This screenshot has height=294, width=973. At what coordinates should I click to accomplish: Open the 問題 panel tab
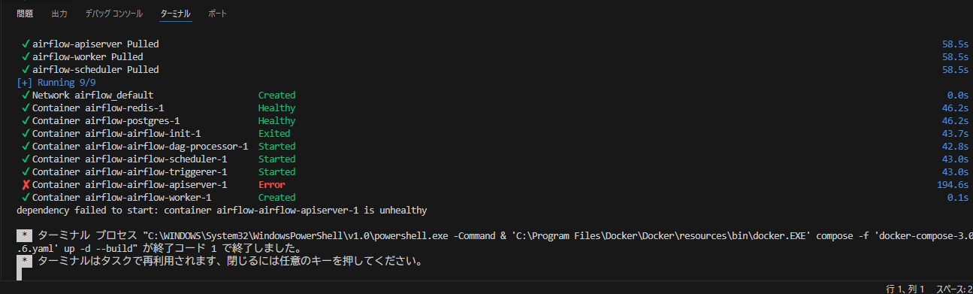click(25, 14)
